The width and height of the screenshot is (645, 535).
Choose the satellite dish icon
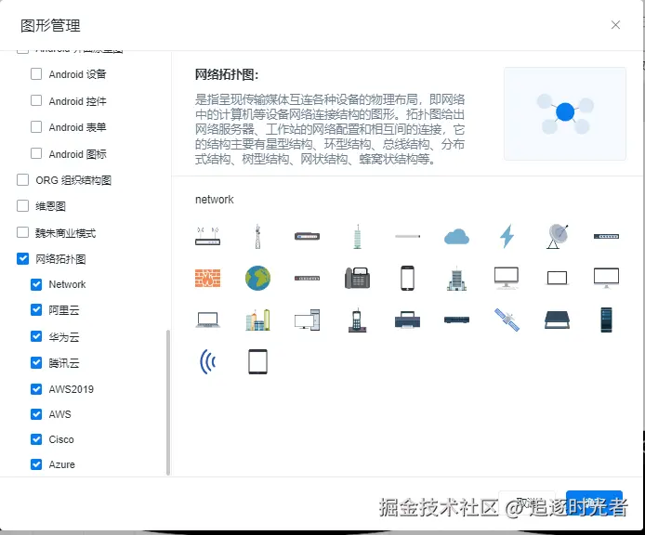point(557,237)
